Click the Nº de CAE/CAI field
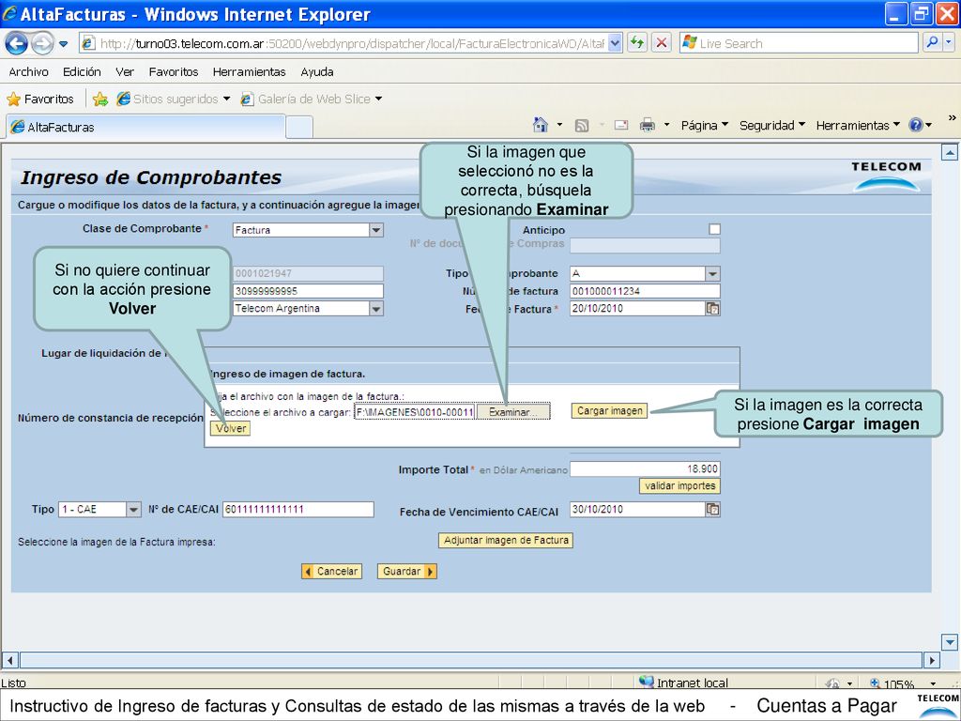 point(298,509)
